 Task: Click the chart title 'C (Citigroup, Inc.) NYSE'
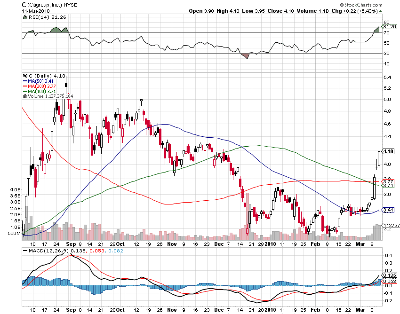[x=49, y=5]
